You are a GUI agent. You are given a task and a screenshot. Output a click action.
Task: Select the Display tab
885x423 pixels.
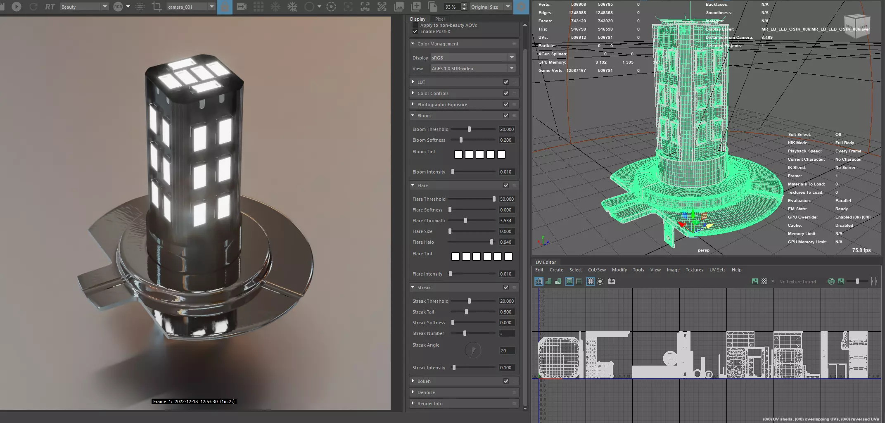[418, 19]
